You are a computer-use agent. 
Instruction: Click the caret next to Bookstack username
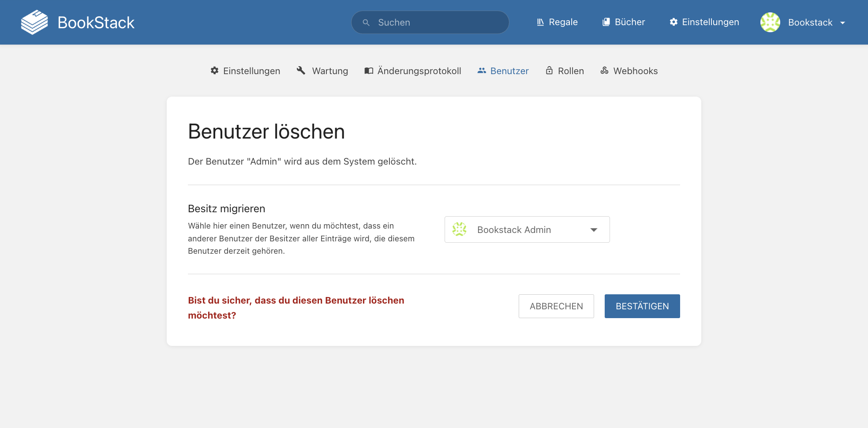click(x=842, y=23)
